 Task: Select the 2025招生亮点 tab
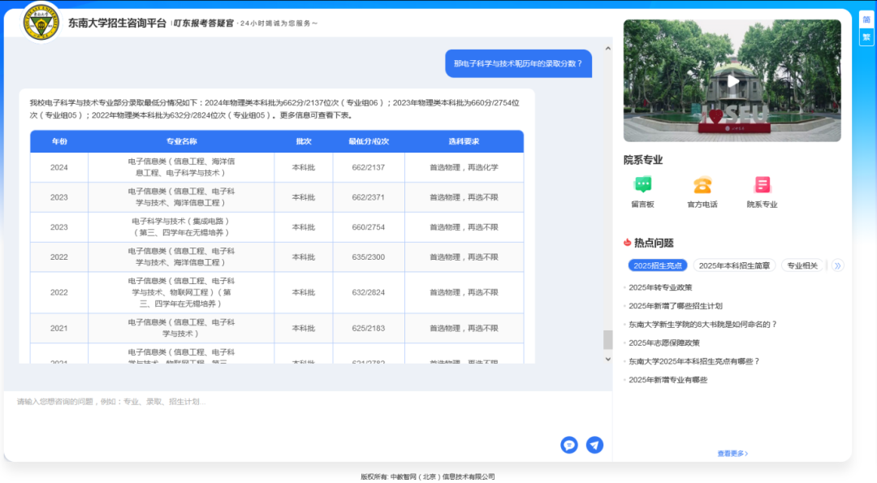(x=658, y=265)
